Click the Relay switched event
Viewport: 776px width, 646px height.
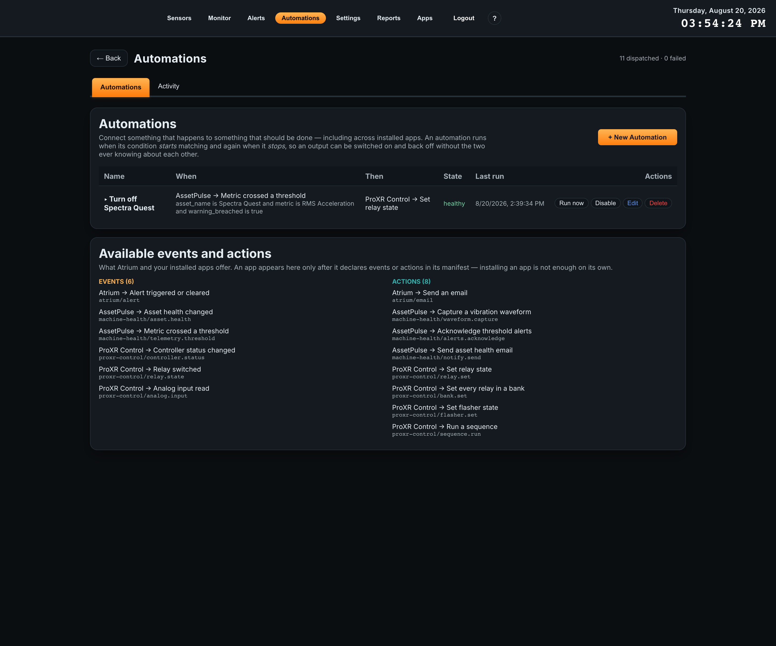coord(150,370)
